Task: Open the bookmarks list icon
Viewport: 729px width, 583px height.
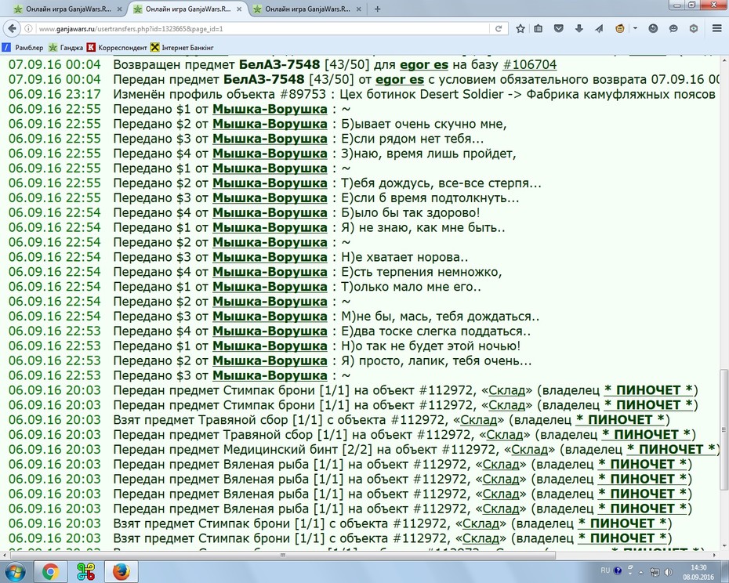Action: pyautogui.click(x=539, y=29)
